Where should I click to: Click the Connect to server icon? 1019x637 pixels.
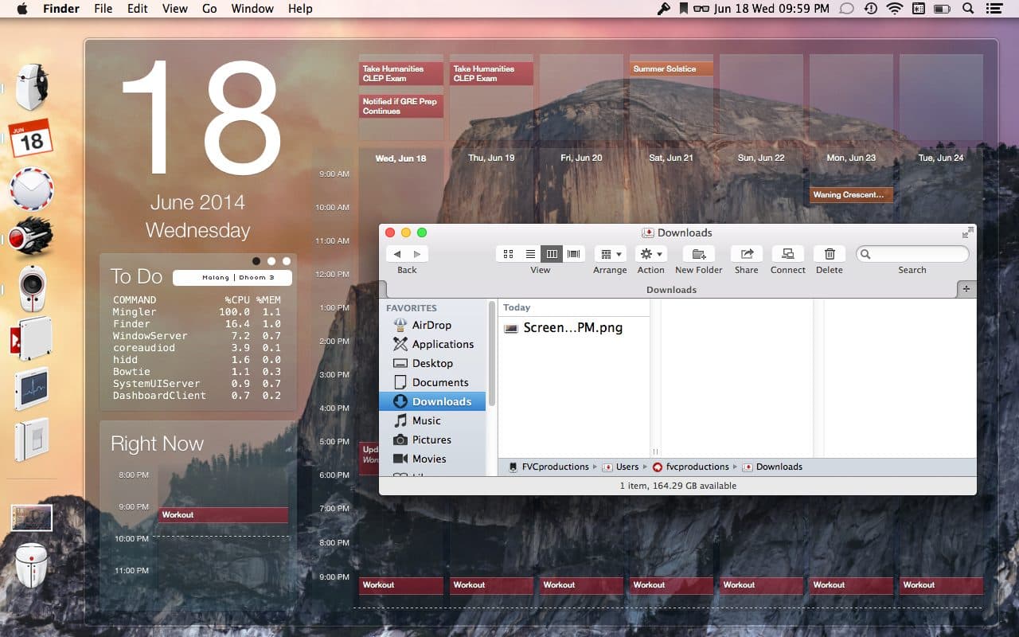point(787,254)
